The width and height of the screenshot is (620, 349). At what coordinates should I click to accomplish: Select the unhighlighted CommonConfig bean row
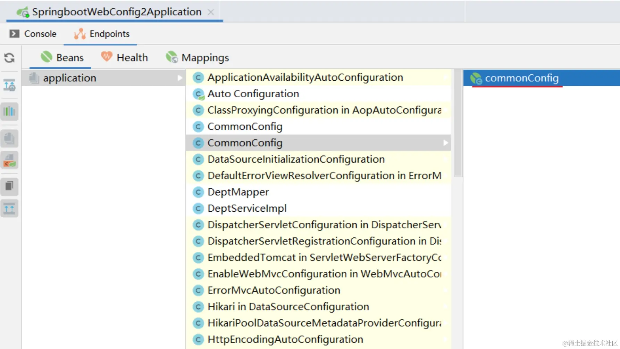(318, 127)
